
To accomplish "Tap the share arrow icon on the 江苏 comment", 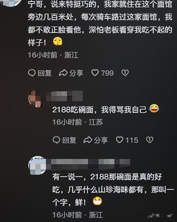I will 88,140.
